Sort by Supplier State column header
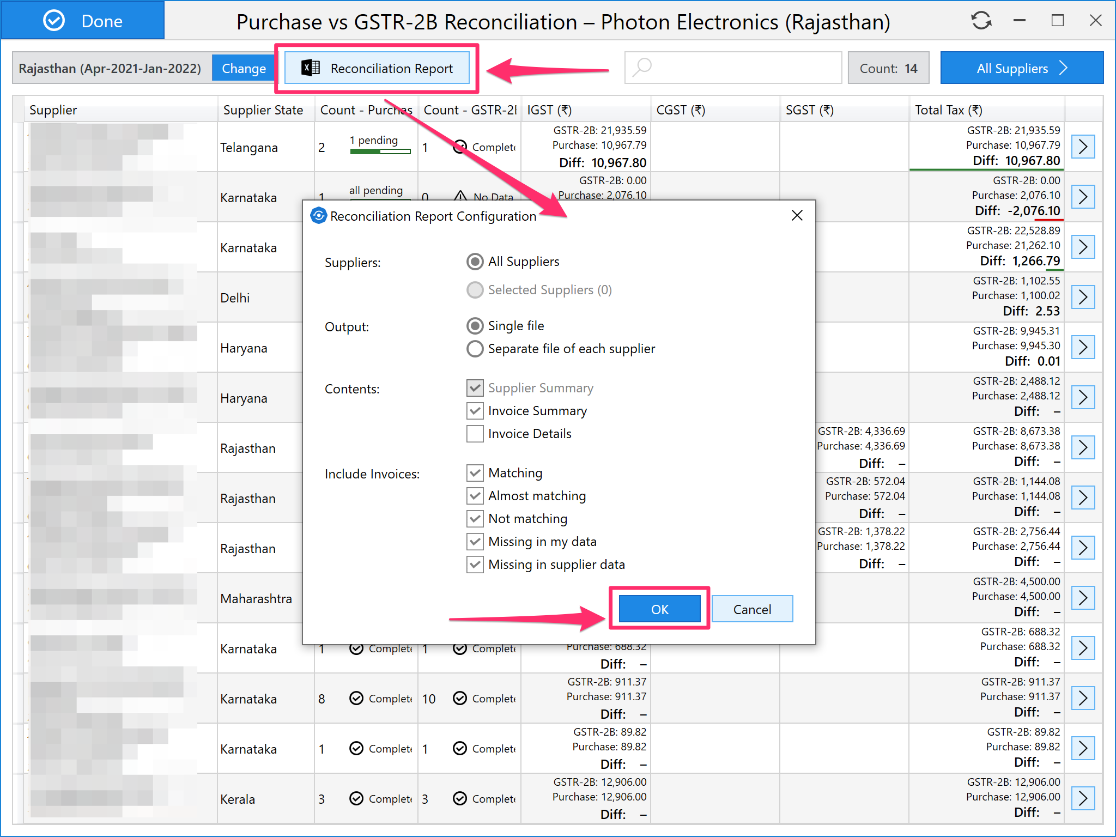This screenshot has height=837, width=1116. (263, 110)
